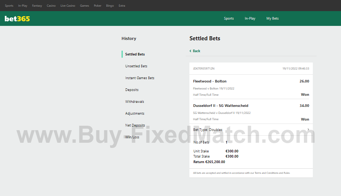Open Unsettled Bets in History
Screen dimensions: 341x196
coord(136,66)
